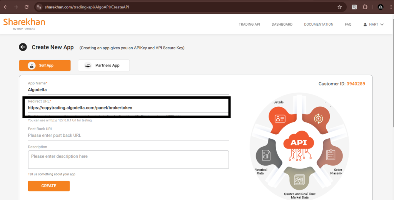The height and width of the screenshot is (200, 394).
Task: Go back using the browser back arrow
Action: [x=5, y=7]
